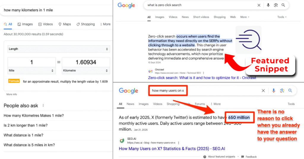This screenshot has height=159, width=304.
Task: Open the three-dot options next to the Oncrawl URL
Action: [203, 73]
